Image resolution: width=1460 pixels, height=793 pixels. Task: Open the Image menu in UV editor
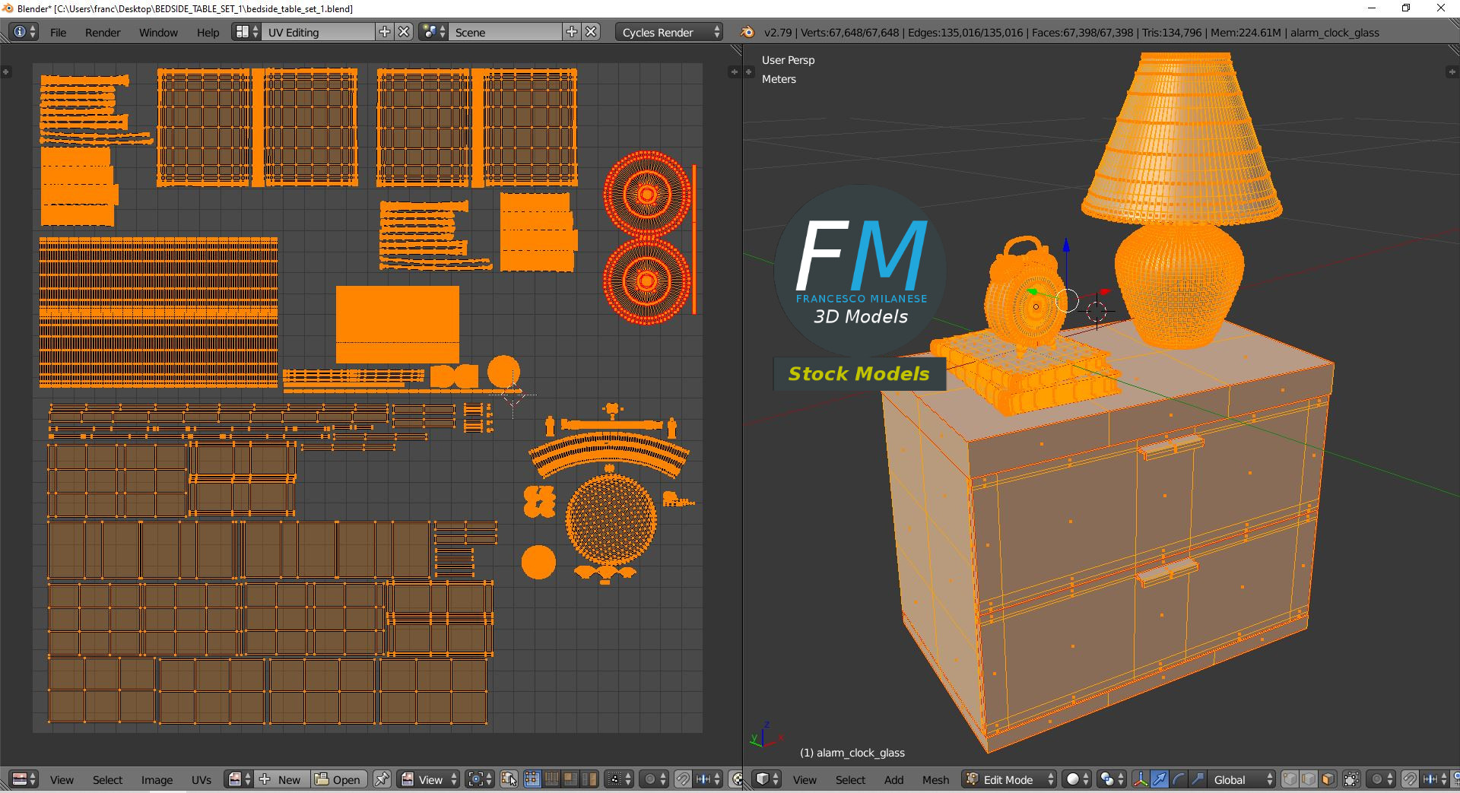(157, 779)
